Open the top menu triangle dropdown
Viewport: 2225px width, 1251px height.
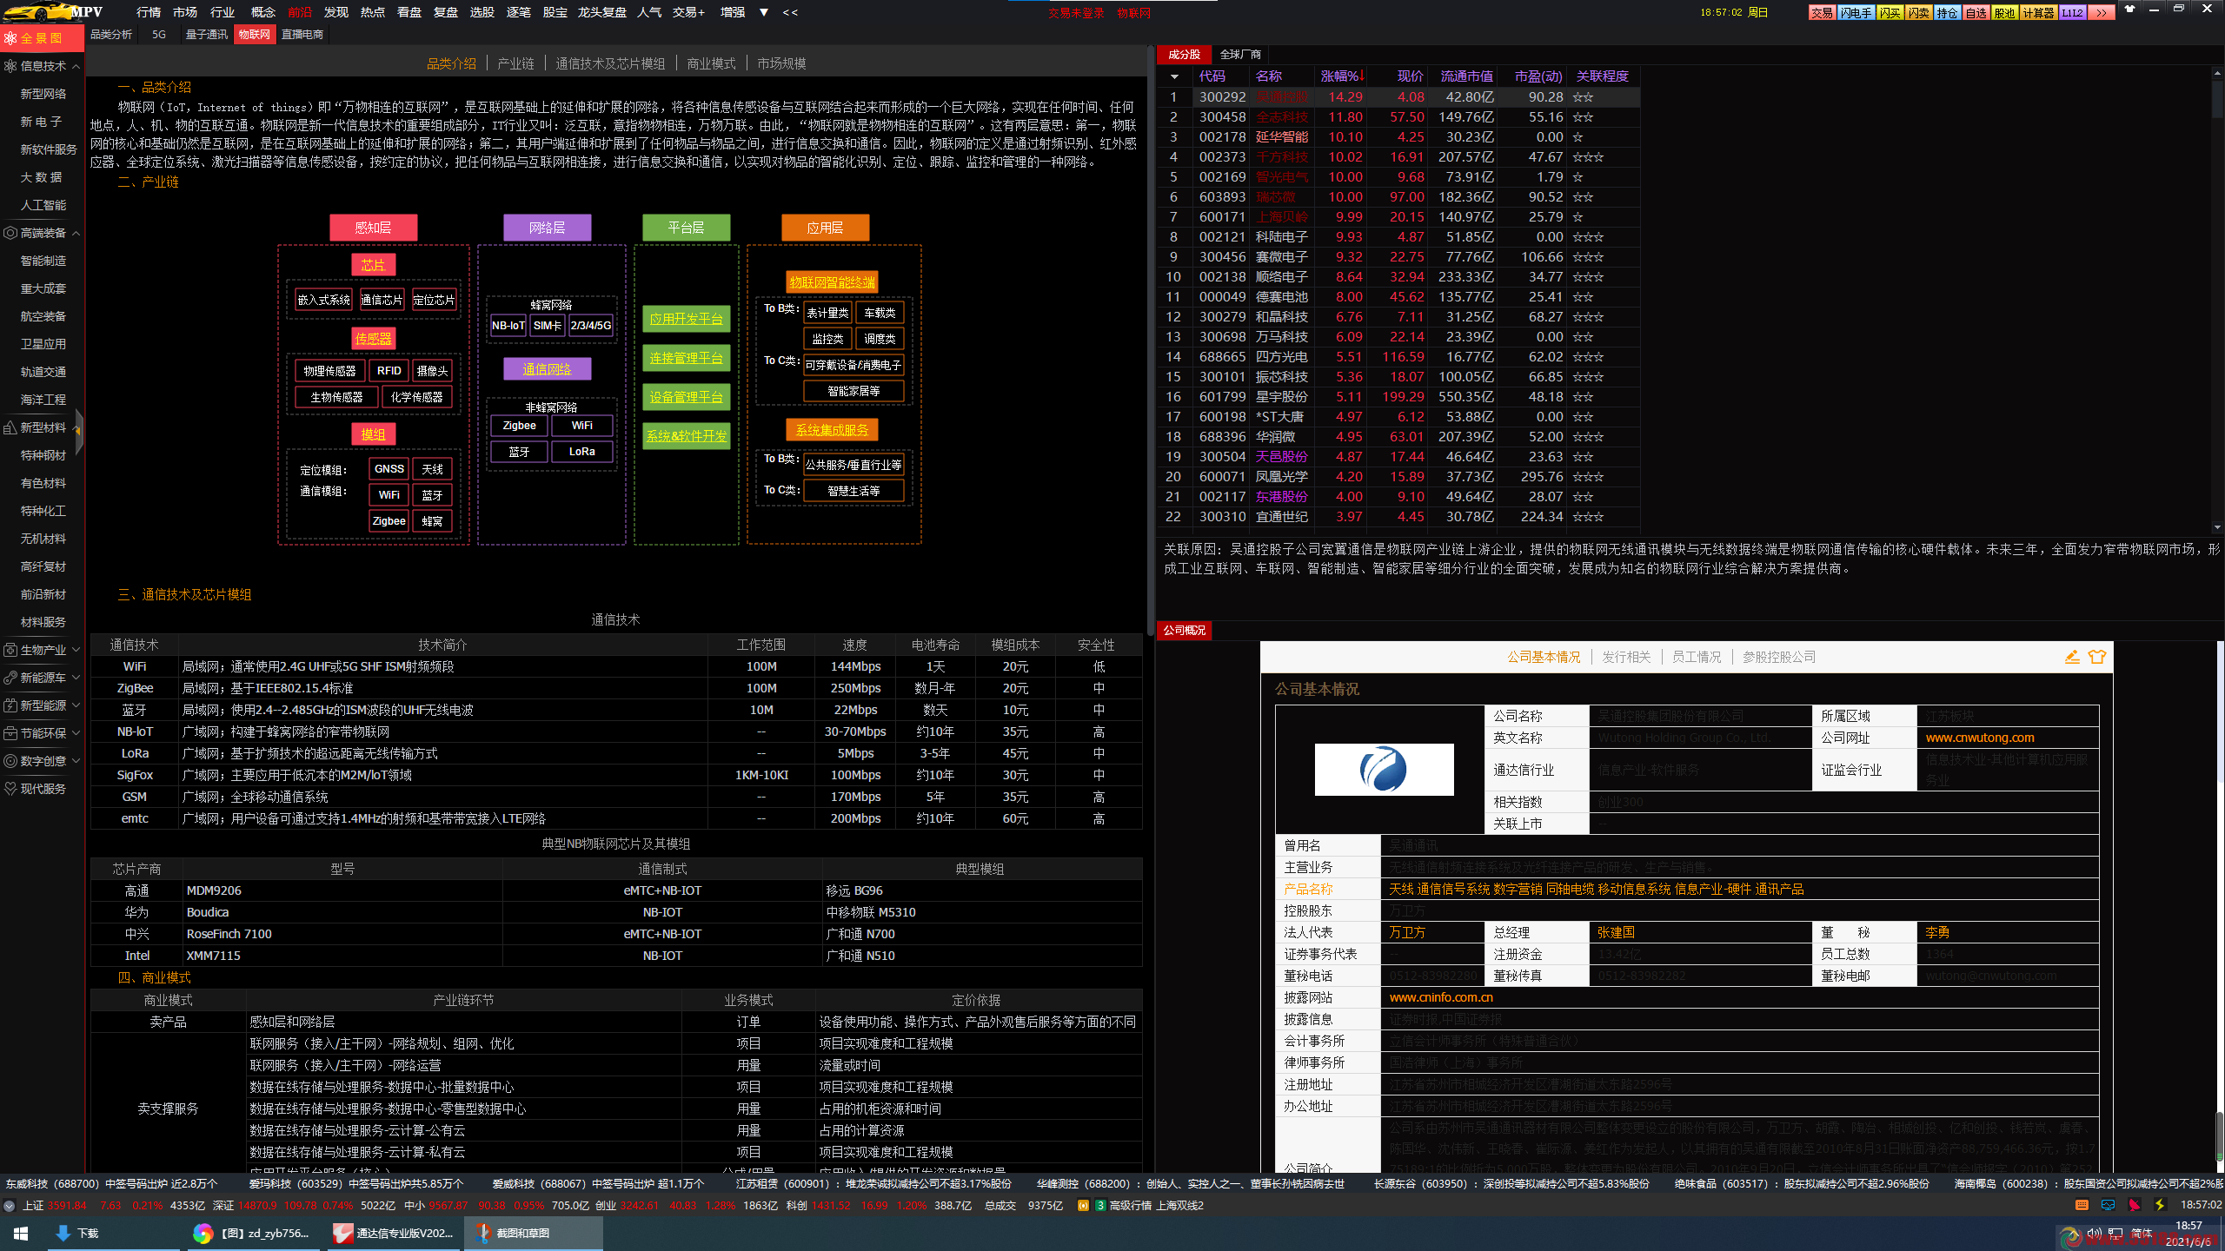click(x=763, y=12)
